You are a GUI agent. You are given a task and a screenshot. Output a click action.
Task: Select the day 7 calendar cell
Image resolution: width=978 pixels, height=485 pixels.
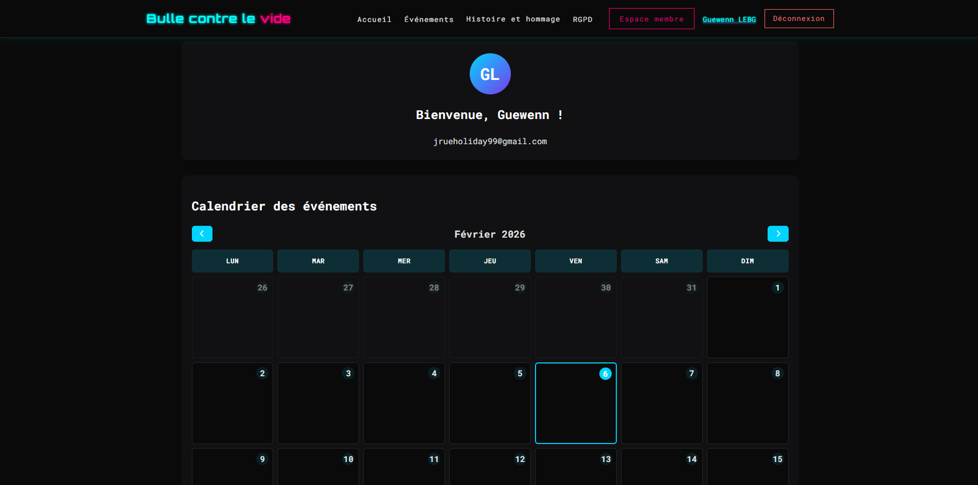coord(661,403)
